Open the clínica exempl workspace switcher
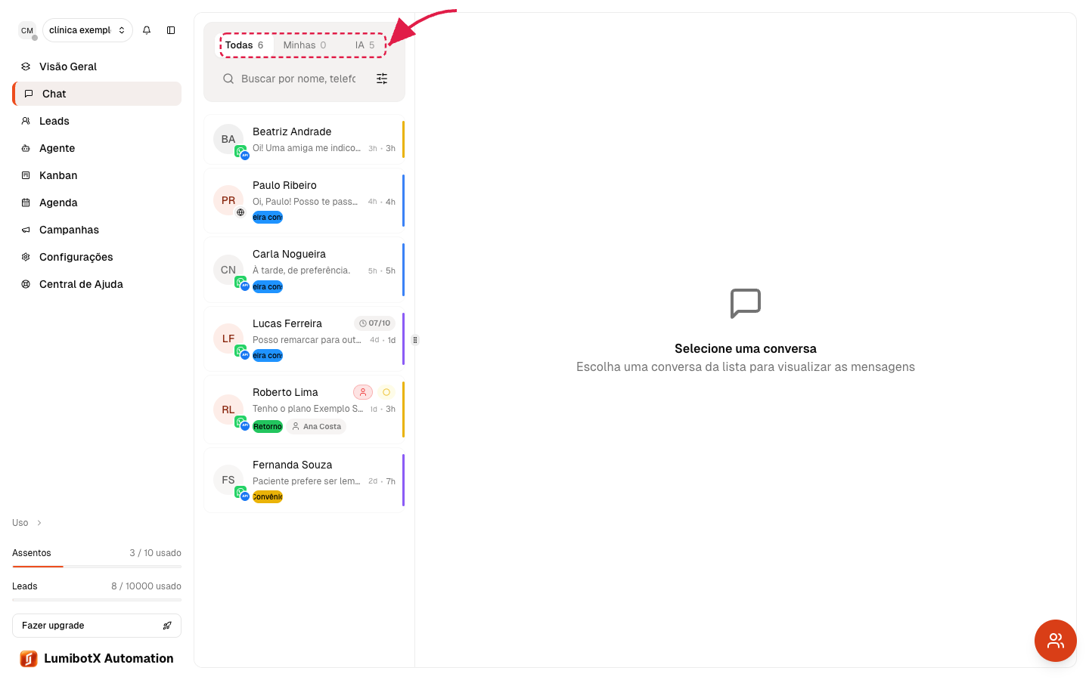1089x680 pixels. 88,30
